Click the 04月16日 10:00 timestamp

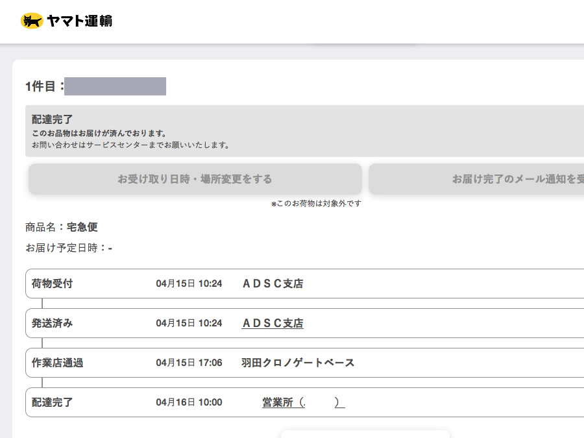189,402
